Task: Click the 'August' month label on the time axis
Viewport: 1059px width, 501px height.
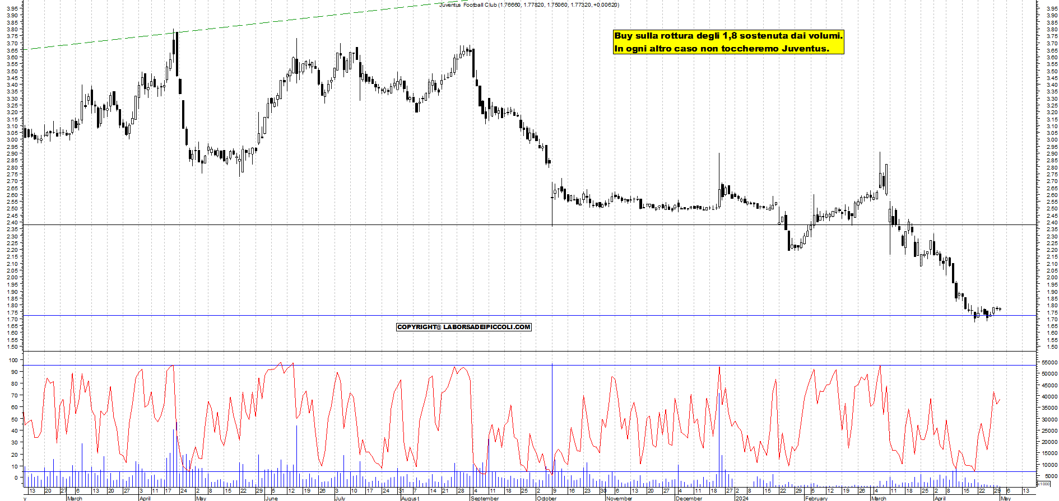Action: 410,498
